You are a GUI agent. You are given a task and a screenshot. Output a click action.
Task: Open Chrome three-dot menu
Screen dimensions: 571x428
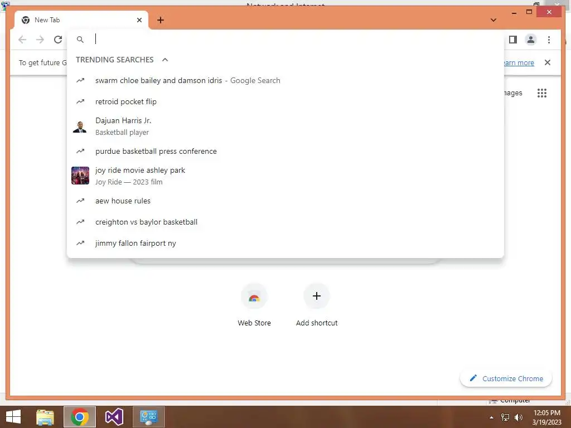click(549, 40)
